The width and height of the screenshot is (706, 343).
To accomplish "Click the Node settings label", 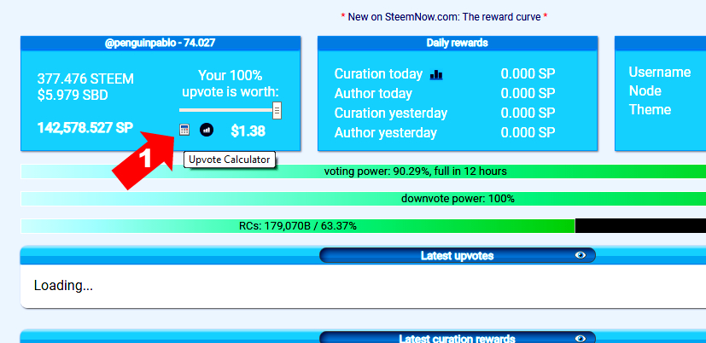I will coord(645,91).
